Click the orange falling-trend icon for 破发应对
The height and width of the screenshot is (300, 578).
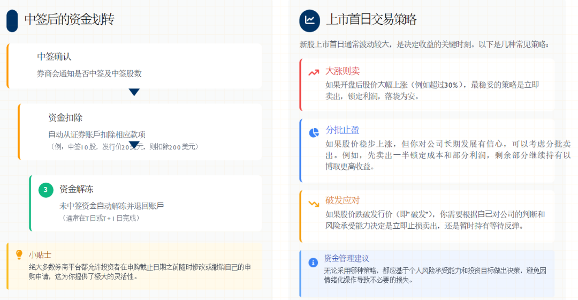tap(314, 204)
